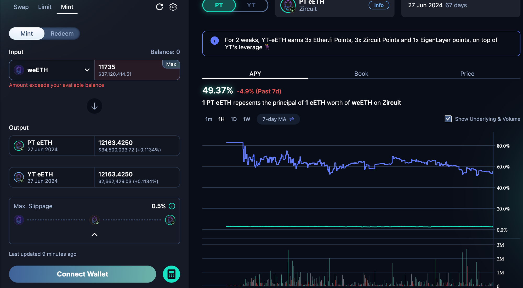The height and width of the screenshot is (288, 523).
Task: Select the 1W chart interval
Action: [246, 119]
